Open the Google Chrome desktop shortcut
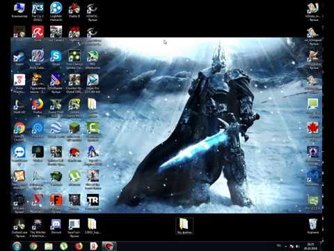The image size is (334, 251). pos(19,132)
